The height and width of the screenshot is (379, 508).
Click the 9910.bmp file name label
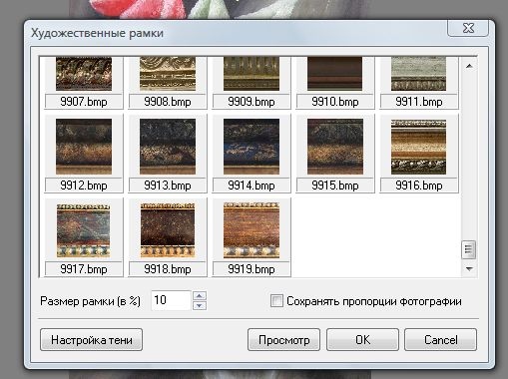click(335, 102)
